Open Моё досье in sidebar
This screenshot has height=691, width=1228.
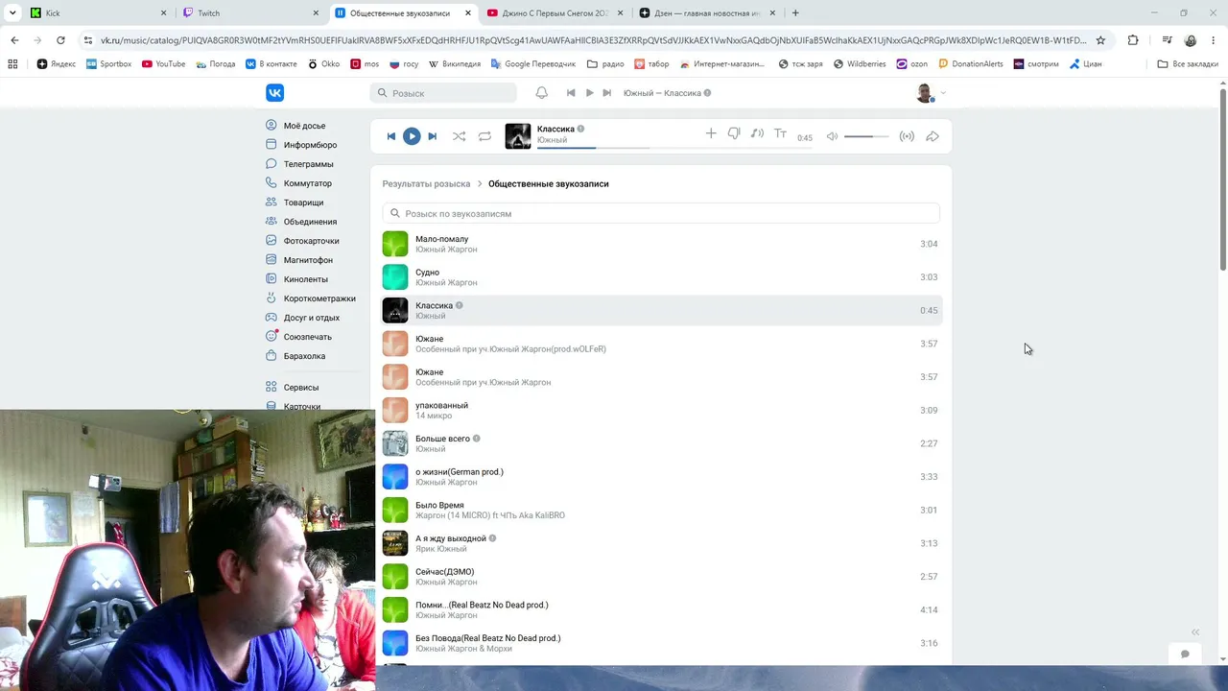click(x=304, y=126)
